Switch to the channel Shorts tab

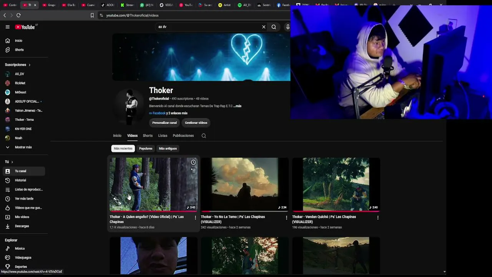pos(148,136)
